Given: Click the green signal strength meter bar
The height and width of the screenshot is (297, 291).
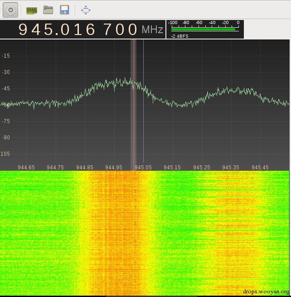Looking at the screenshot, I should (x=203, y=30).
